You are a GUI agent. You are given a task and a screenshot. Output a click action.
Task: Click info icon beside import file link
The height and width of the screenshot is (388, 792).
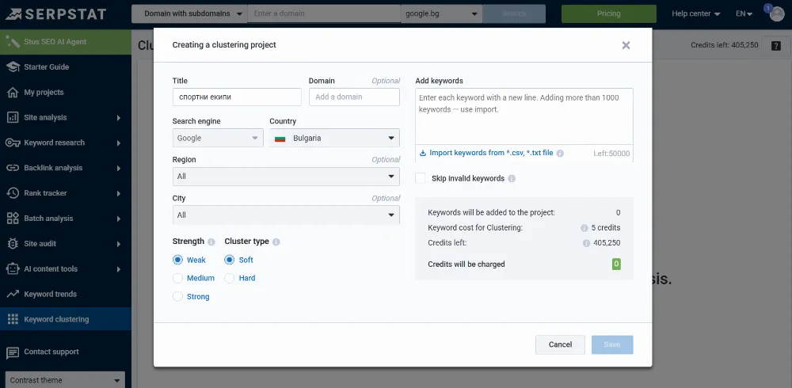pyautogui.click(x=560, y=153)
